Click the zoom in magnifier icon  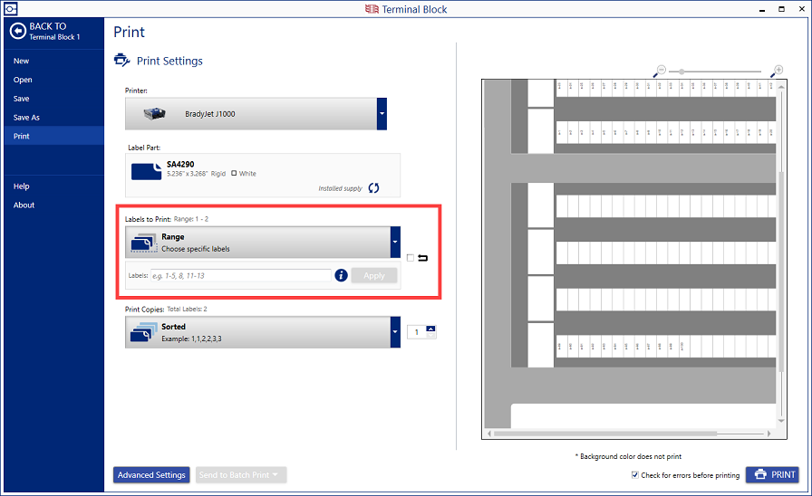[777, 71]
